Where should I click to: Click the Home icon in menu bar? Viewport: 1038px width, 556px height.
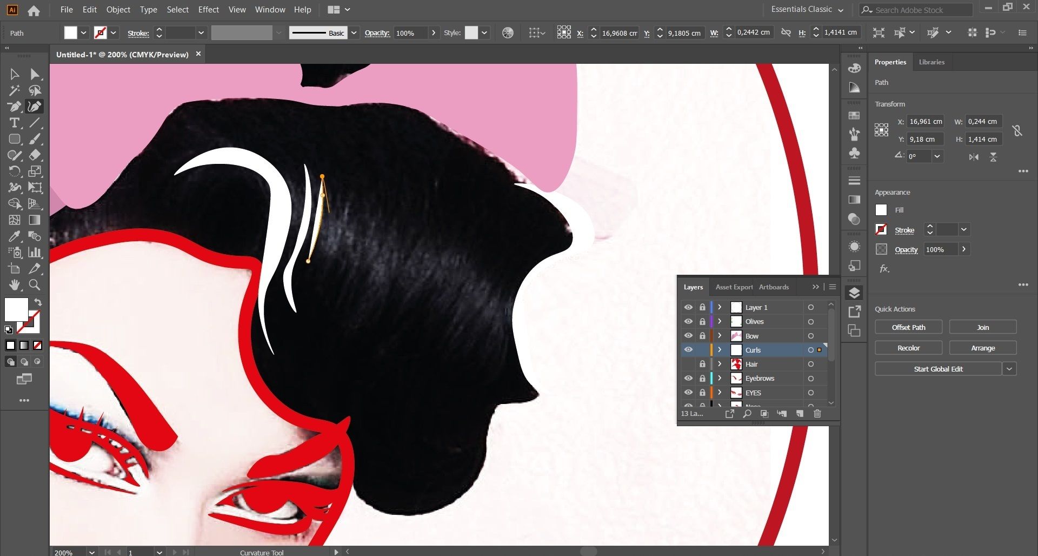(34, 10)
